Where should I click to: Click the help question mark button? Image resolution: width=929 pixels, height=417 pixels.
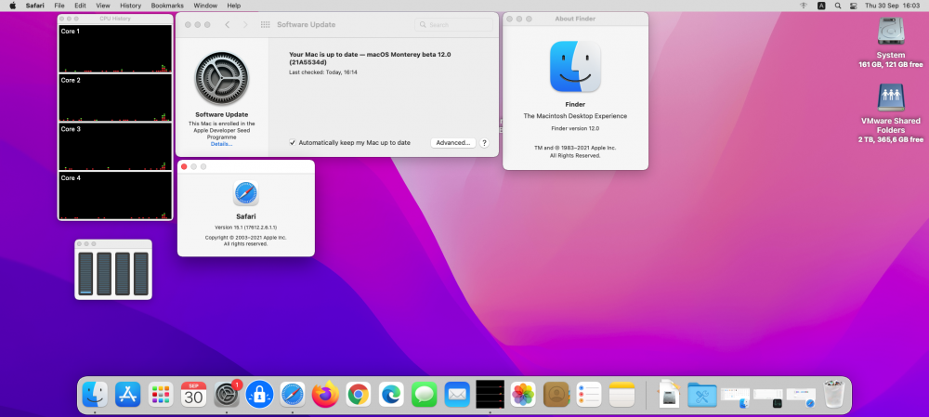(484, 143)
